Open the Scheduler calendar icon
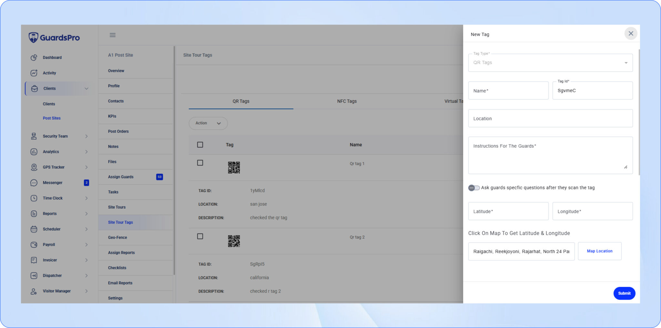The height and width of the screenshot is (328, 661). pyautogui.click(x=34, y=229)
